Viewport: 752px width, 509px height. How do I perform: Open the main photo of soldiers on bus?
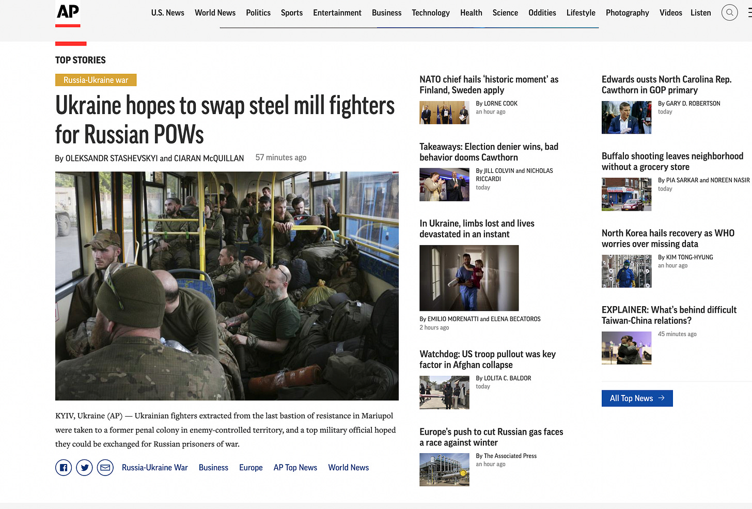pyautogui.click(x=227, y=286)
